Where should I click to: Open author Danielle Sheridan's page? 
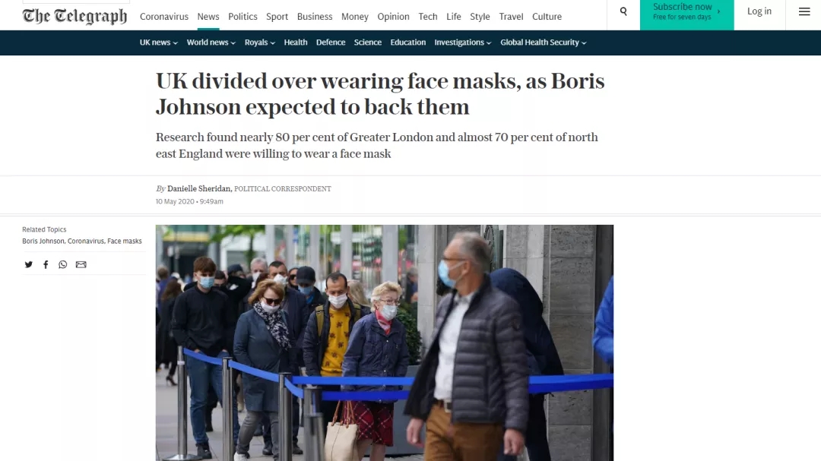[199, 188]
